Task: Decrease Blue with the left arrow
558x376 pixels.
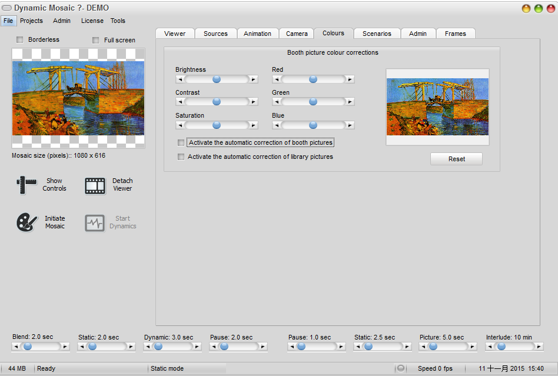Action: pyautogui.click(x=277, y=125)
